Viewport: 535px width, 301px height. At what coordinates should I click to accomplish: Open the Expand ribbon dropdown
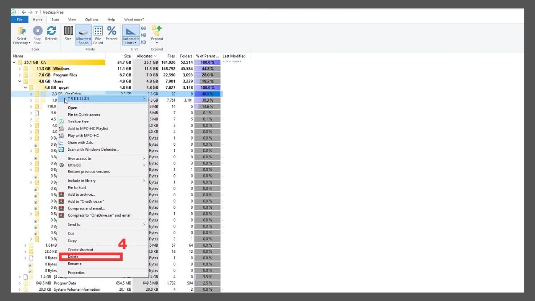pyautogui.click(x=157, y=35)
